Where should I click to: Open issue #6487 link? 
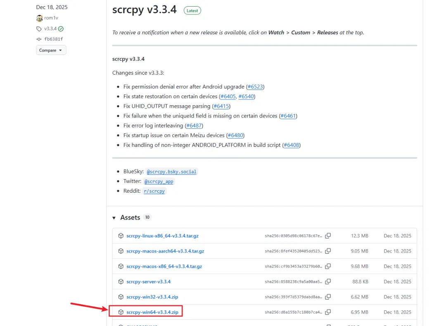click(x=194, y=125)
